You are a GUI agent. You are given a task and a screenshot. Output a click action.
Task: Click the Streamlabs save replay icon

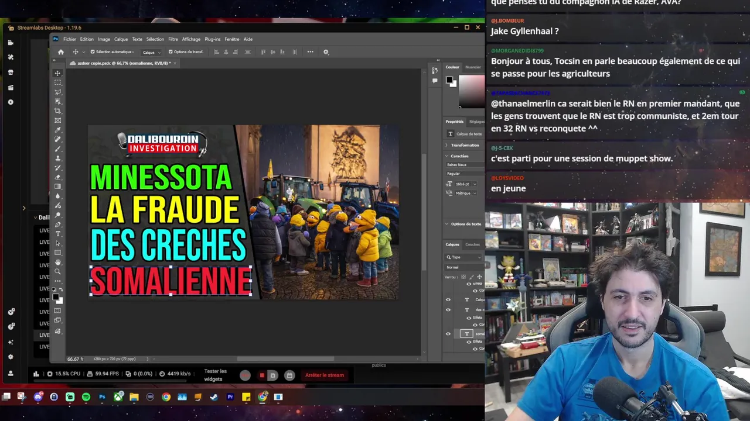(272, 375)
